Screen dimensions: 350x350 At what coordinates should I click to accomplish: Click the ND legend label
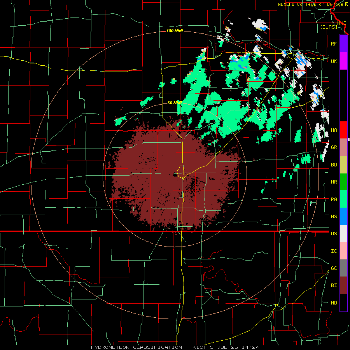click(334, 303)
